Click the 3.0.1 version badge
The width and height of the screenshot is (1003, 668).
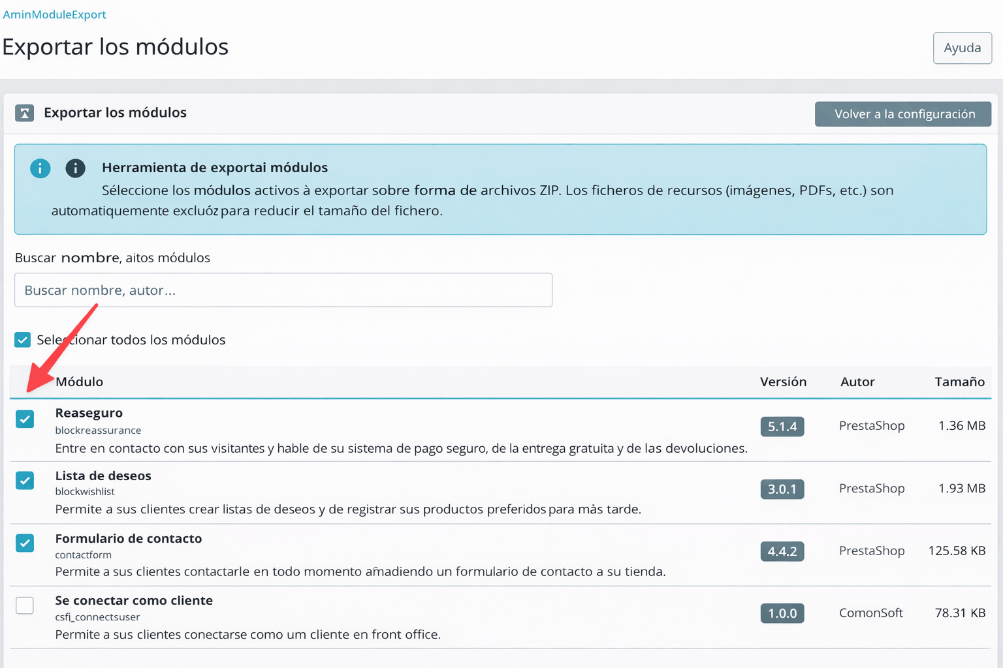tap(782, 489)
